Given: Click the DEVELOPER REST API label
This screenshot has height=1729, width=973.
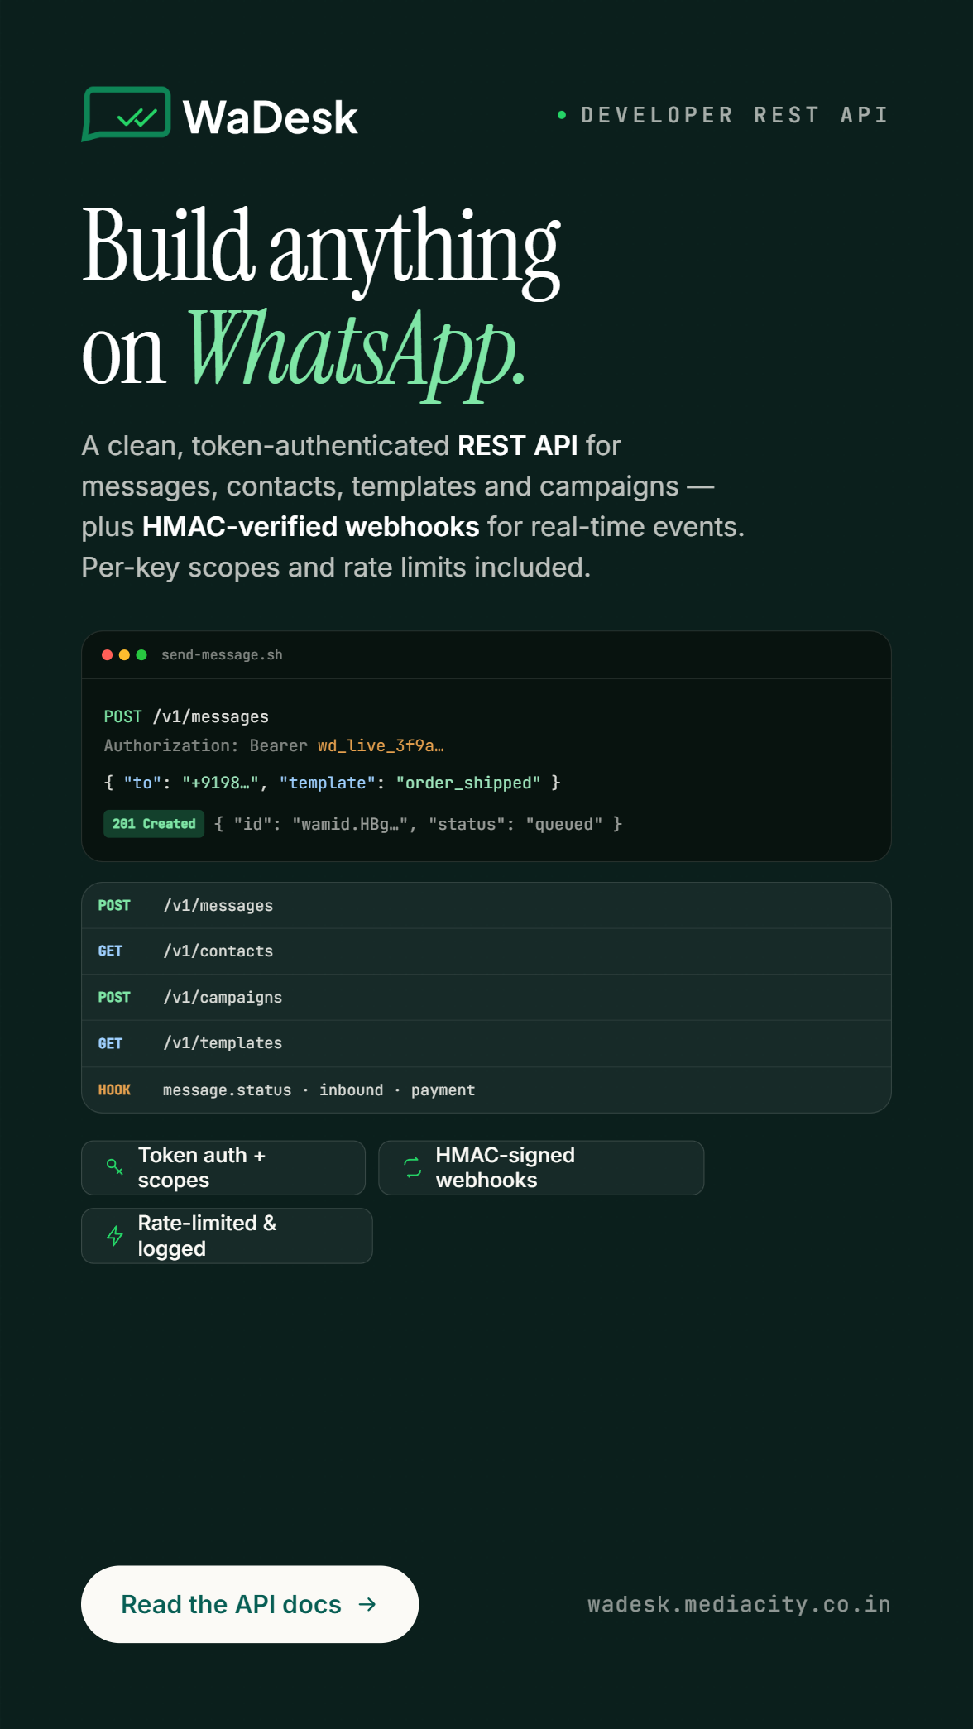Looking at the screenshot, I should 735,115.
